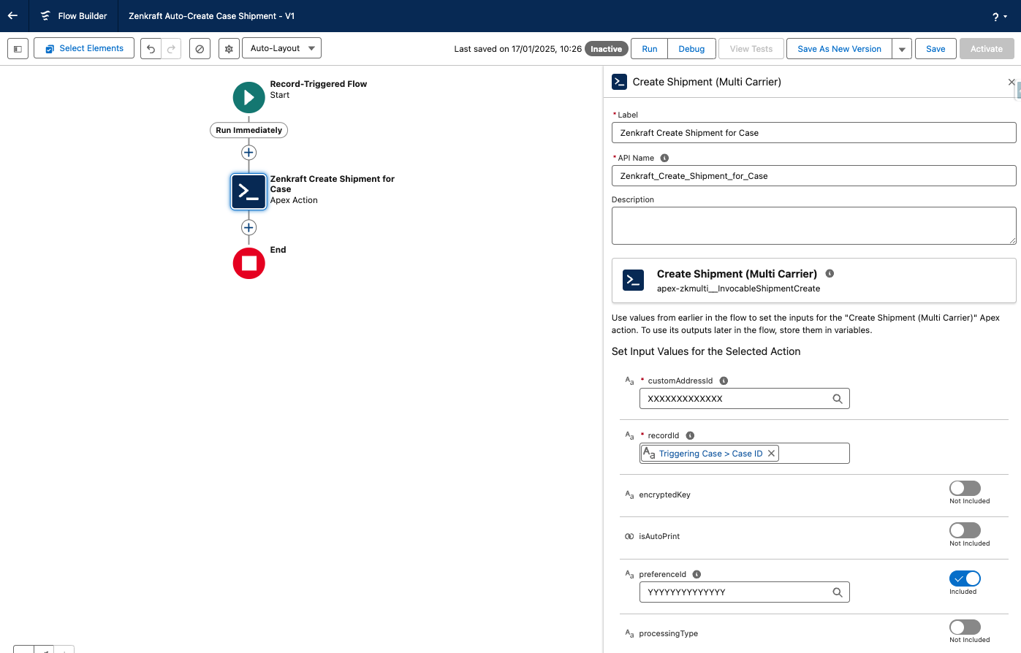The width and height of the screenshot is (1021, 653).
Task: Show API Name info tooltip
Action: (x=664, y=158)
